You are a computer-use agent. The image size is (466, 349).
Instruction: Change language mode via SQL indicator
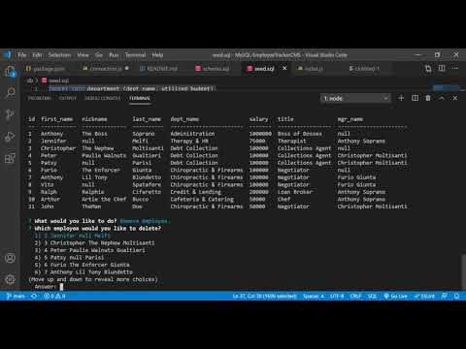(x=372, y=296)
